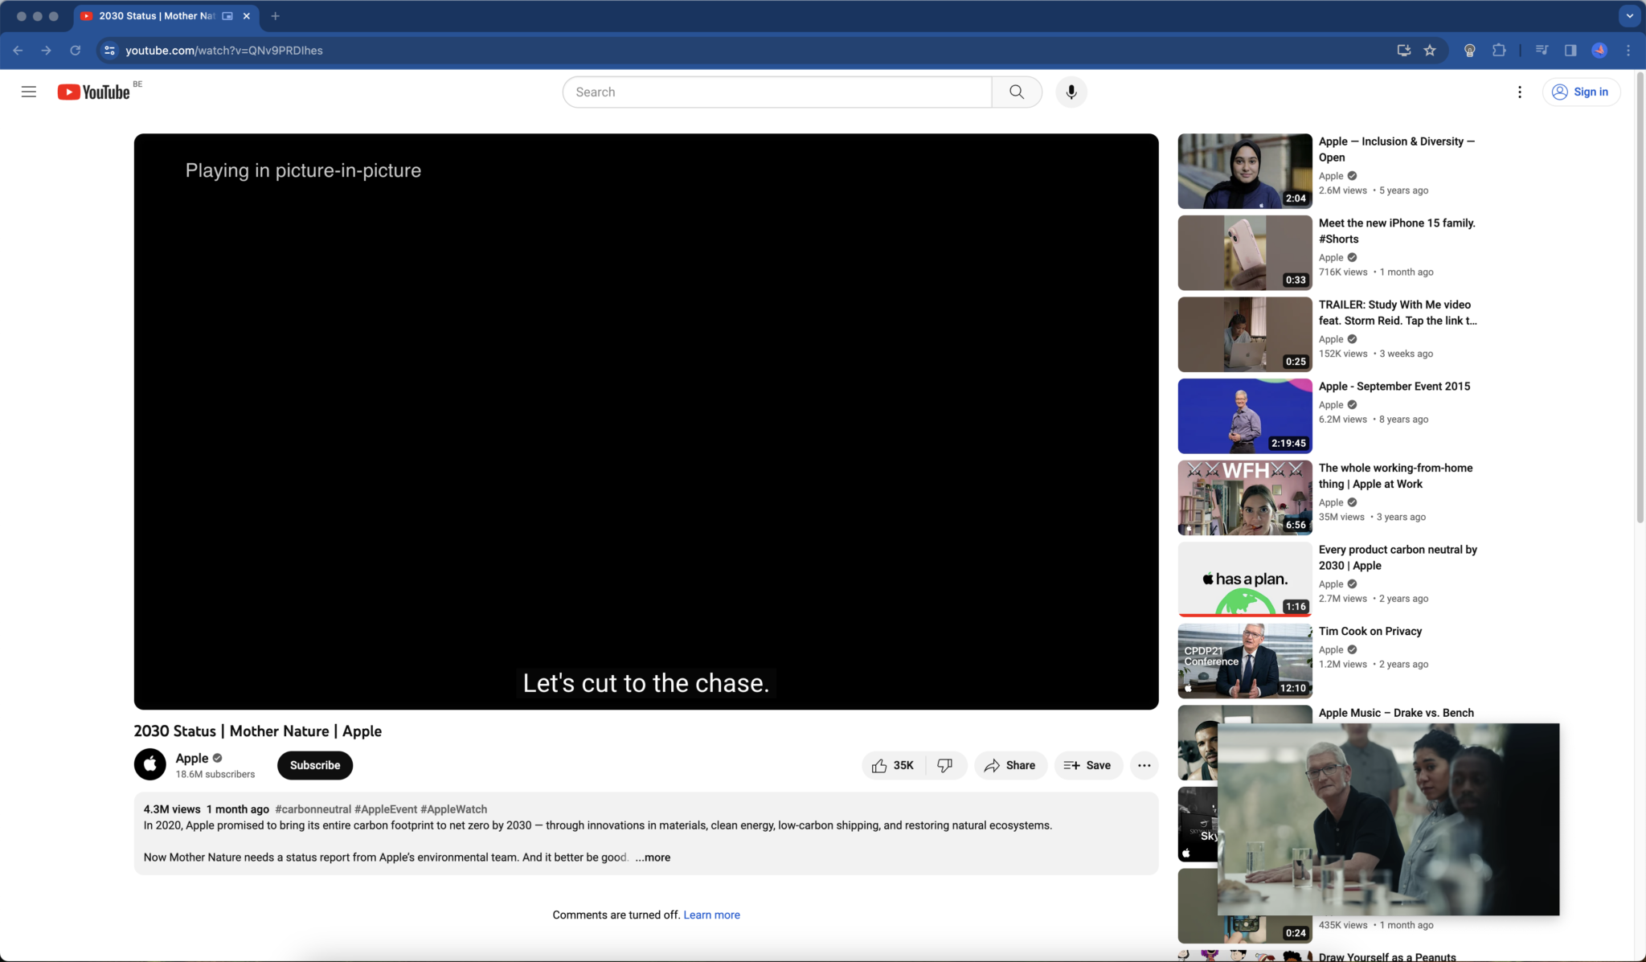This screenshot has width=1646, height=962.
Task: Open the guide with the hamburger icon
Action: coord(29,92)
